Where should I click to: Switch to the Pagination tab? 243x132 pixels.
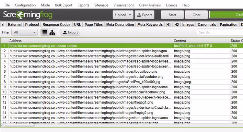click(x=228, y=25)
